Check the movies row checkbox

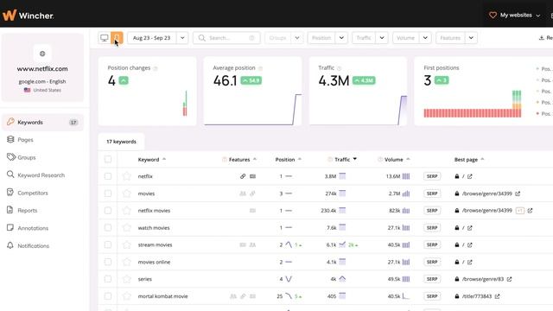pos(108,194)
